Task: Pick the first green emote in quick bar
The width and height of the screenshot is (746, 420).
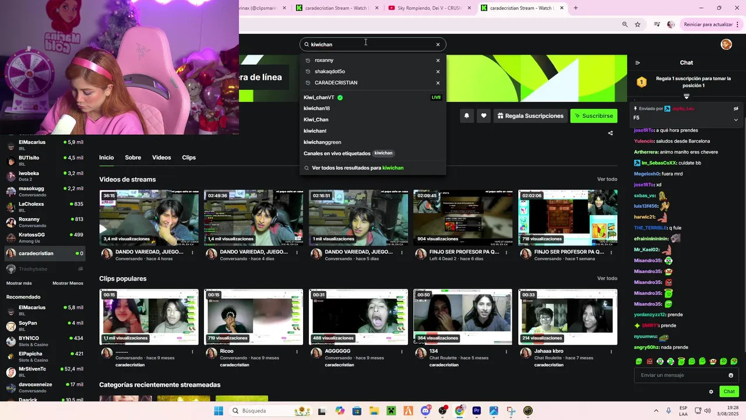Action: [639, 362]
